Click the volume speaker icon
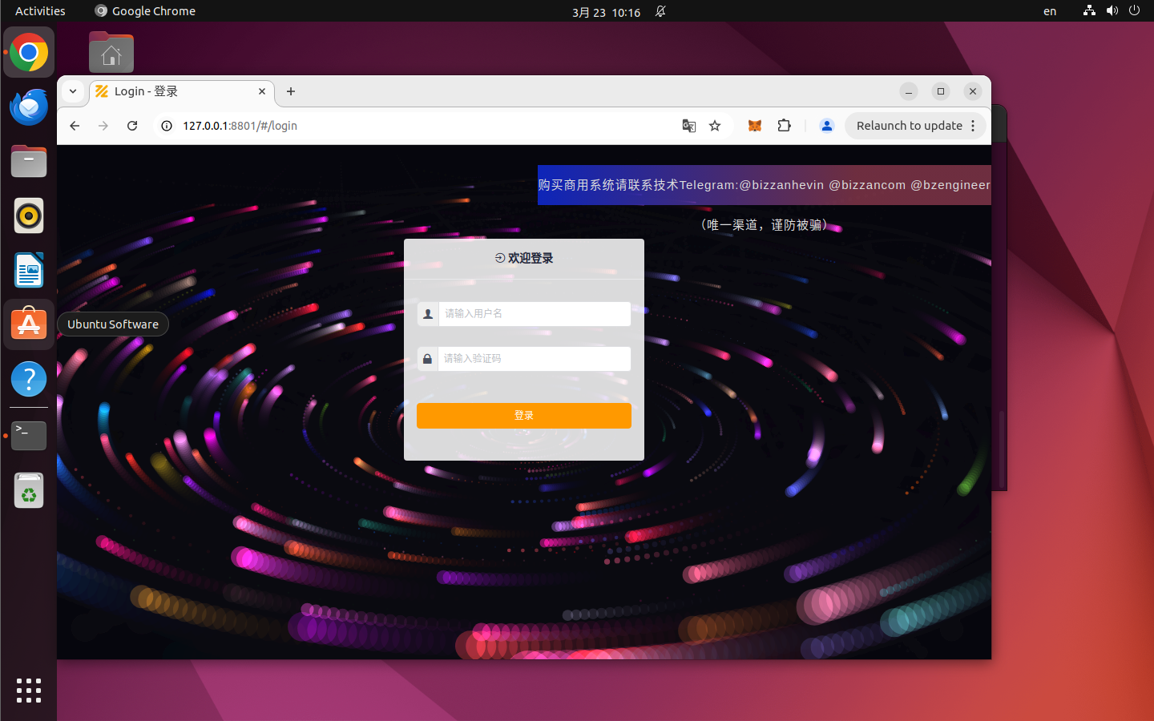Image resolution: width=1154 pixels, height=721 pixels. click(1112, 11)
